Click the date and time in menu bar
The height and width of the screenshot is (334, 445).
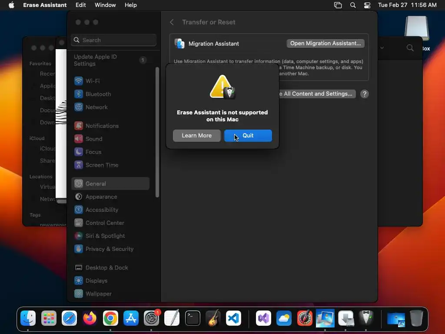coord(407,5)
